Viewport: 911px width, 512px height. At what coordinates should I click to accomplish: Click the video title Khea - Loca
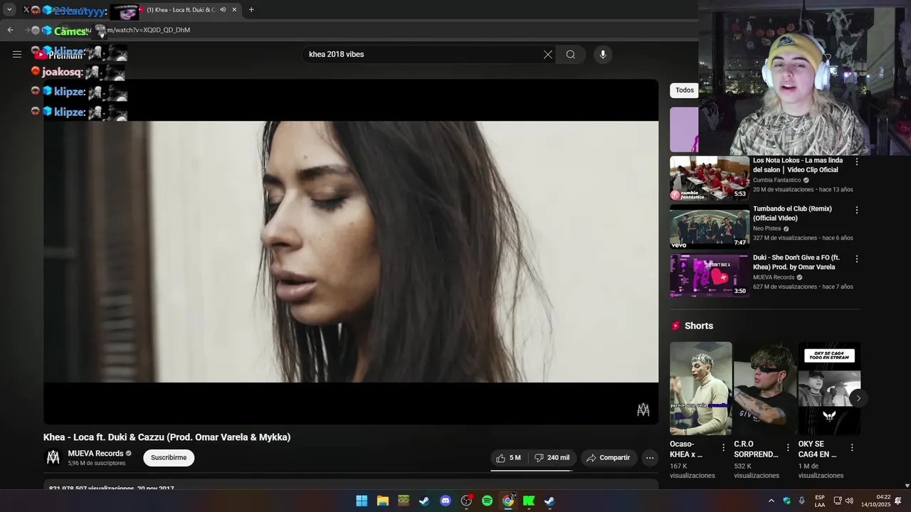[x=167, y=437]
